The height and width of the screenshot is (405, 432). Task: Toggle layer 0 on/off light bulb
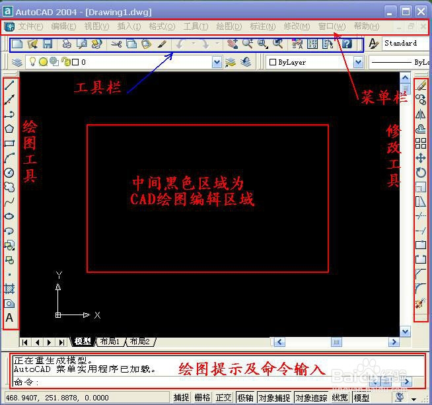[x=32, y=61]
